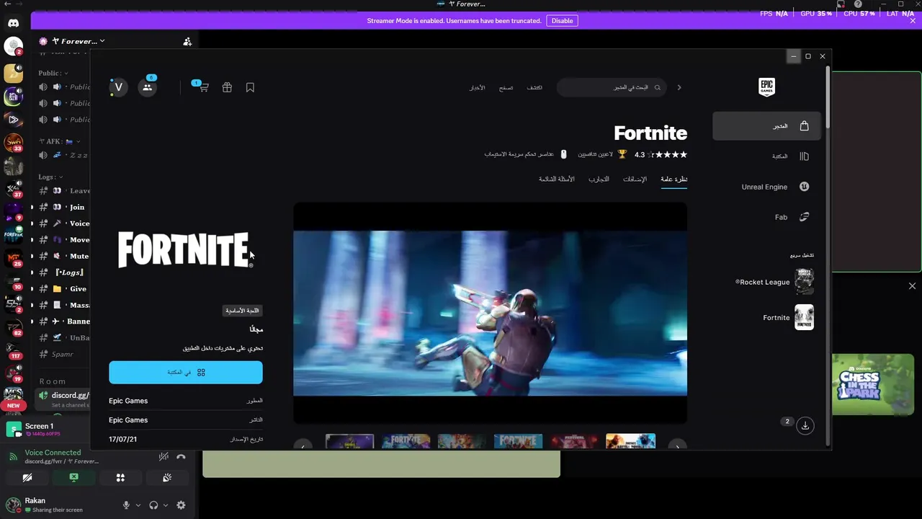Toggle Discord headphones deafen
922x519 pixels.
coord(153,505)
